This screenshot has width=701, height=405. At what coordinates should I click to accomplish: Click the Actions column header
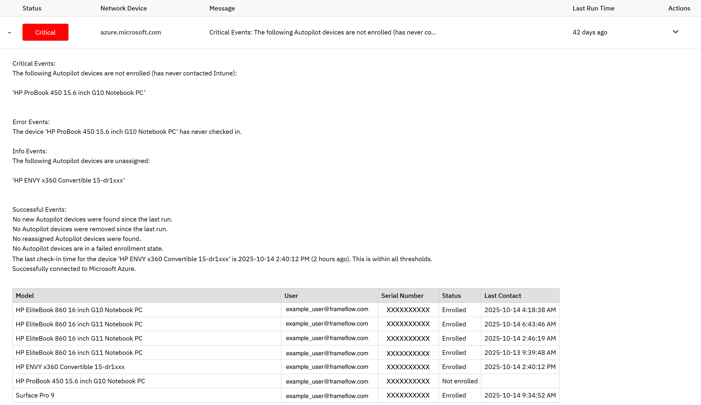pos(679,8)
